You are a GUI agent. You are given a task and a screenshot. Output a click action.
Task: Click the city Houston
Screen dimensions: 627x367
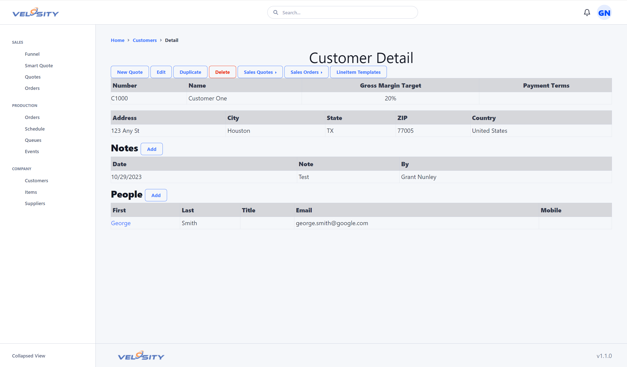click(x=239, y=131)
